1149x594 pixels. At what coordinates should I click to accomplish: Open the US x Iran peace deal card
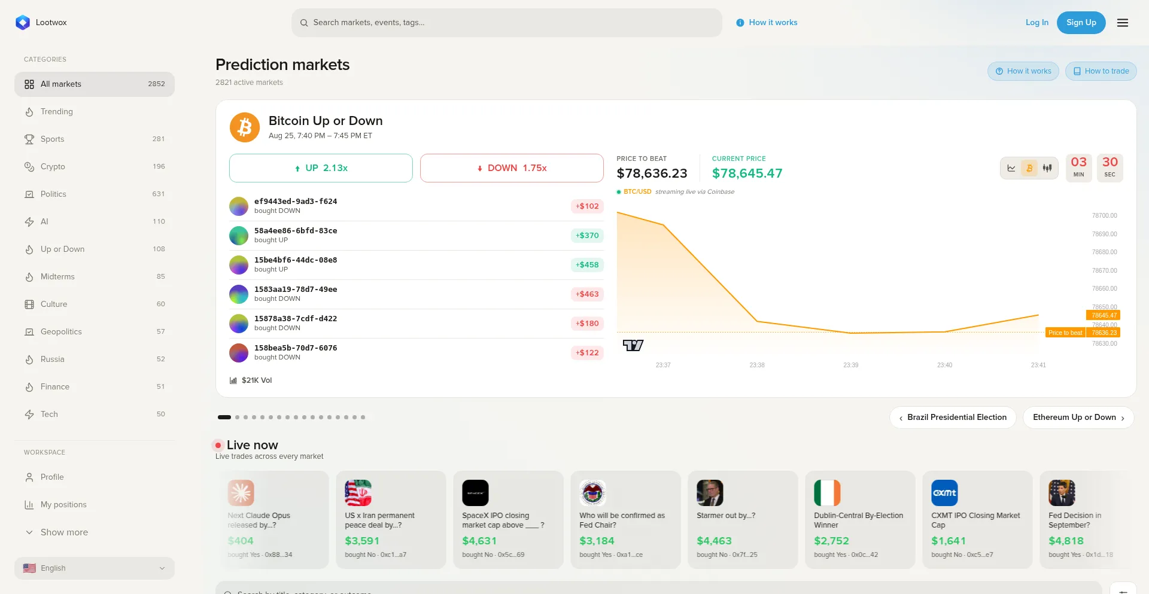(x=391, y=520)
